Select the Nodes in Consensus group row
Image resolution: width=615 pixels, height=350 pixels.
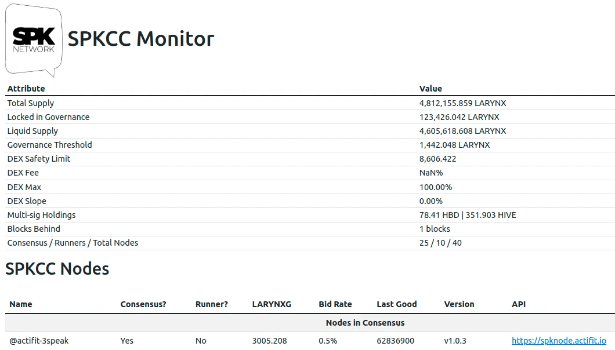[310, 323]
